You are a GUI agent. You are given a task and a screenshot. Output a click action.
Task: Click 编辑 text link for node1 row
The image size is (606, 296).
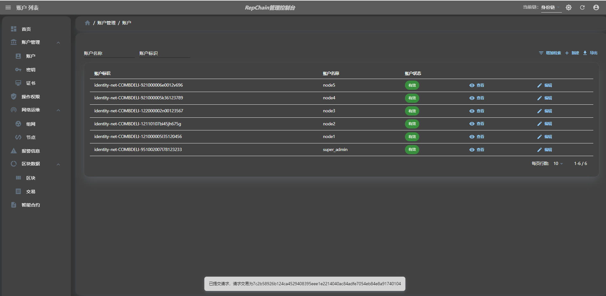point(548,137)
